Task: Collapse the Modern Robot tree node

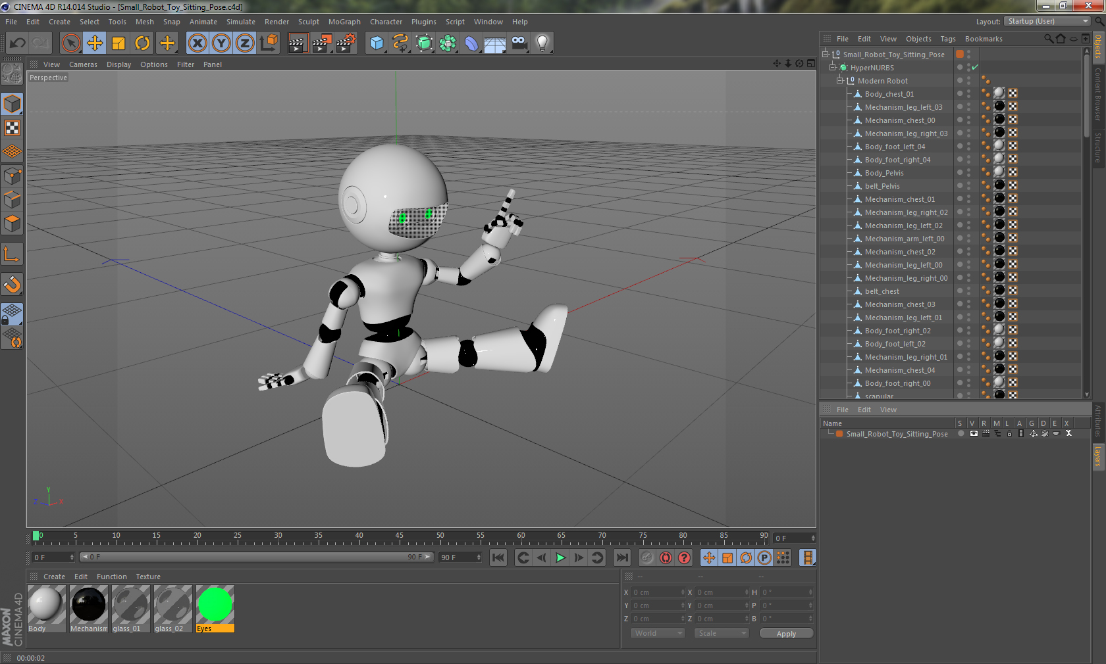Action: (840, 80)
